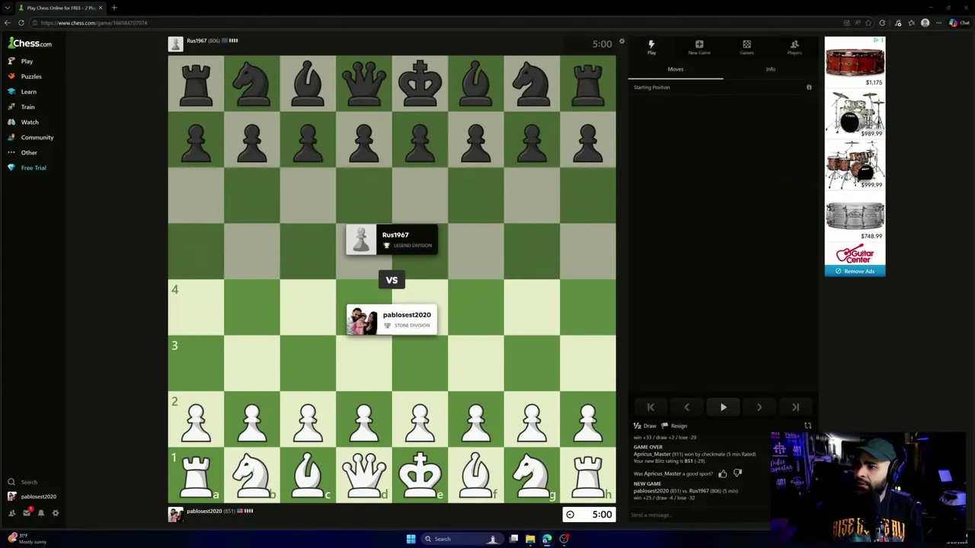Click the Chess.com logo
This screenshot has width=975, height=548.
click(x=30, y=43)
